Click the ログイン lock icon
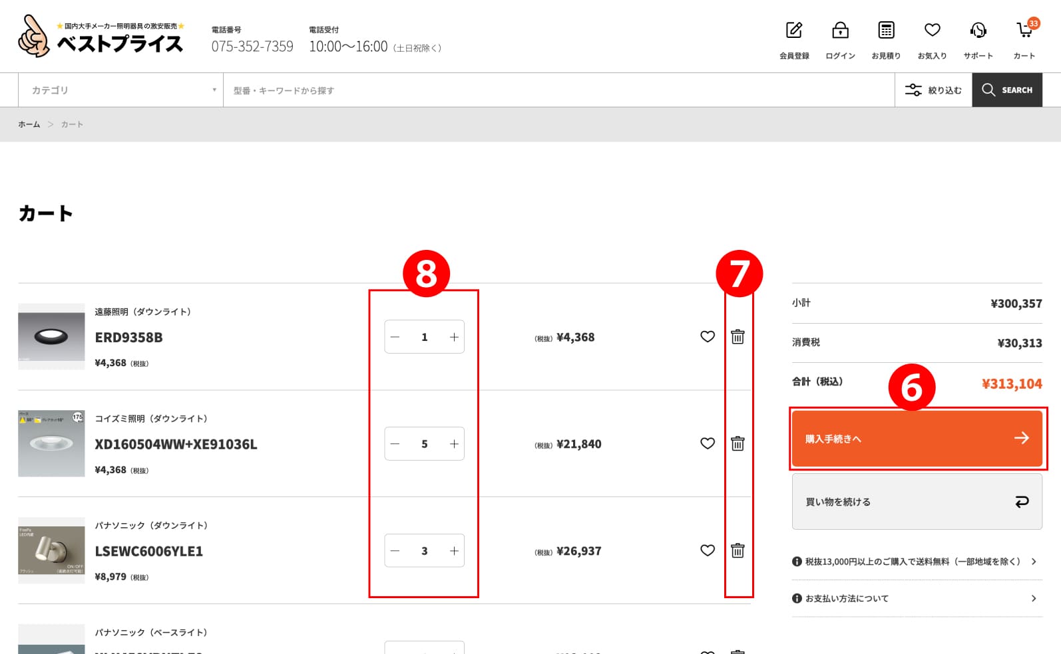This screenshot has width=1061, height=654. pos(840,31)
